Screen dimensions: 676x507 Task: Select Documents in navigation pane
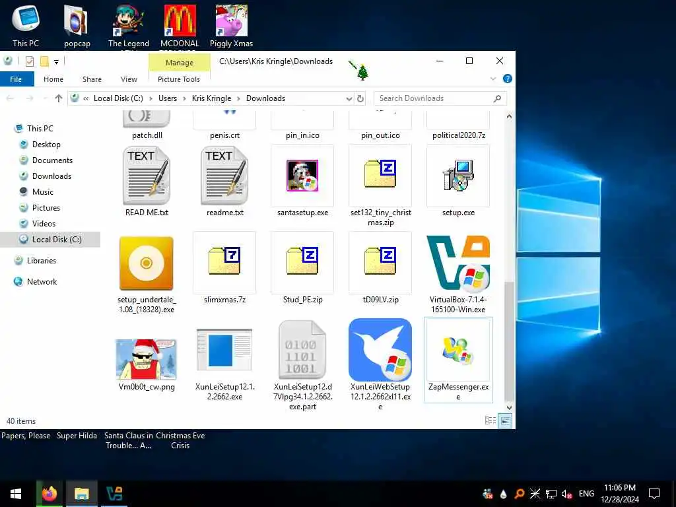(x=52, y=160)
